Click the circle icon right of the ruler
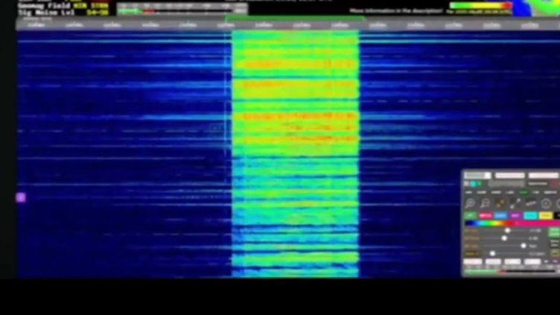This screenshot has height=315, width=560. tap(546, 203)
